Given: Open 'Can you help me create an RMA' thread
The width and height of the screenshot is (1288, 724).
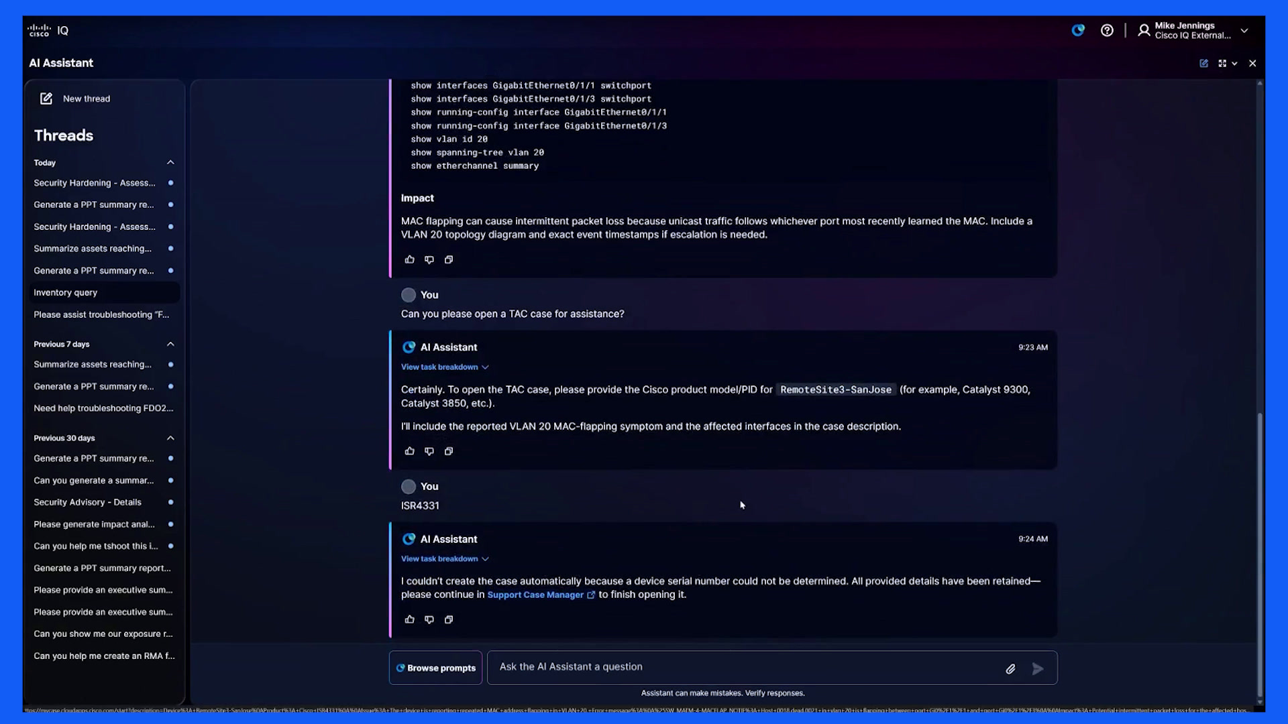Looking at the screenshot, I should coord(105,656).
